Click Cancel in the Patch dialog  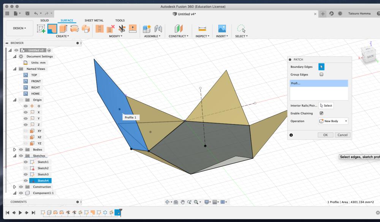[342, 135]
